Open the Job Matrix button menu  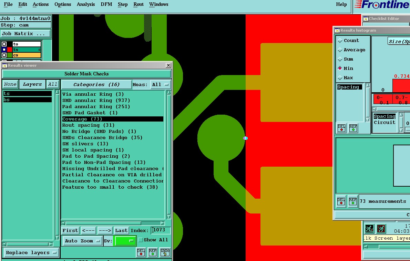pyautogui.click(x=25, y=34)
